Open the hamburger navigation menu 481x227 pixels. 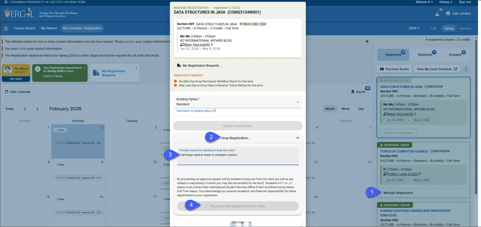(x=6, y=28)
